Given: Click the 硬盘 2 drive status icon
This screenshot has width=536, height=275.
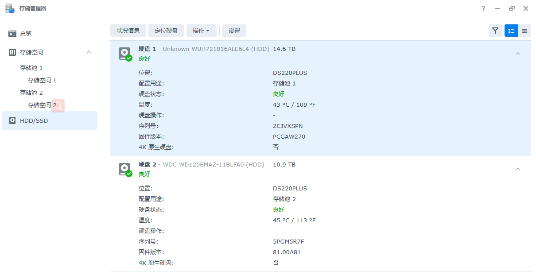Looking at the screenshot, I should pyautogui.click(x=125, y=170).
